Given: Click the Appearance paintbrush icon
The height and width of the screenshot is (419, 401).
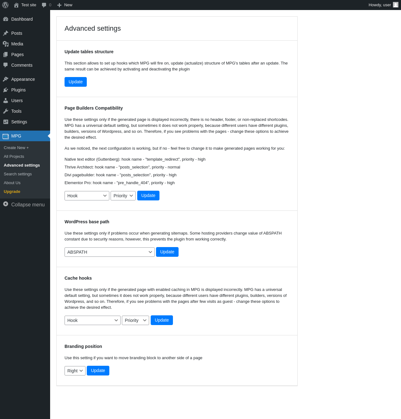Looking at the screenshot, I should pyautogui.click(x=6, y=79).
